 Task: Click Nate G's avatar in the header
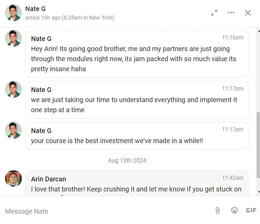(13, 13)
